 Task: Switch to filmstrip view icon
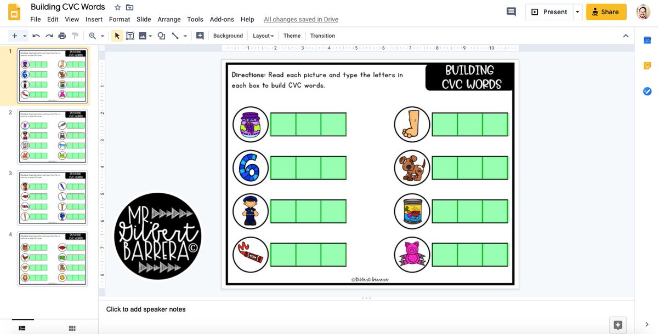pos(22,328)
